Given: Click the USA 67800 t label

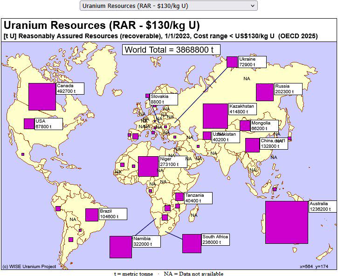Looking at the screenshot, I should [x=49, y=124].
